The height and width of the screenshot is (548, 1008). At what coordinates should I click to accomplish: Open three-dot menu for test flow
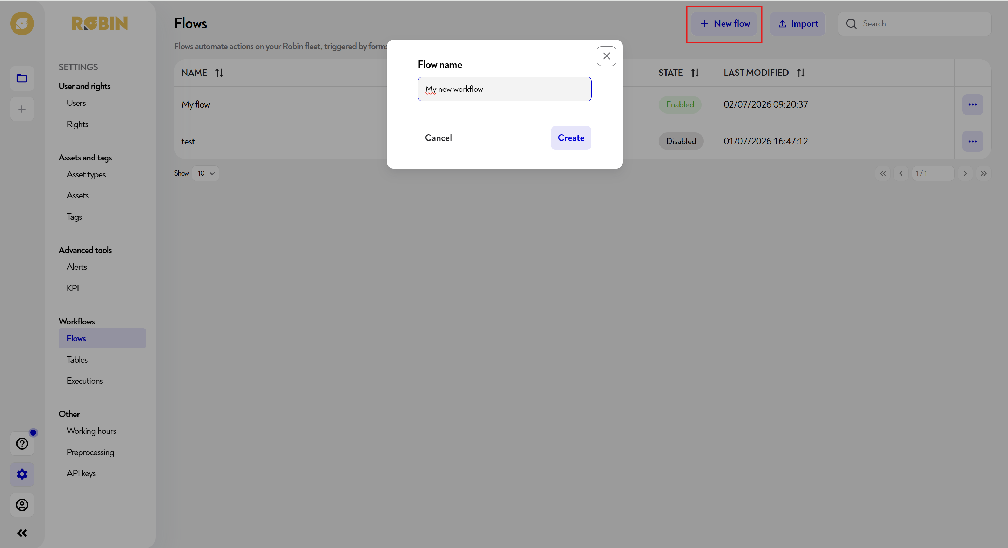tap(972, 141)
